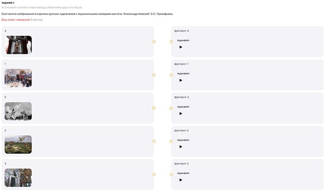This screenshot has height=193, width=325.
Task: Play audio for фрагмент 5
Action: coord(181,147)
